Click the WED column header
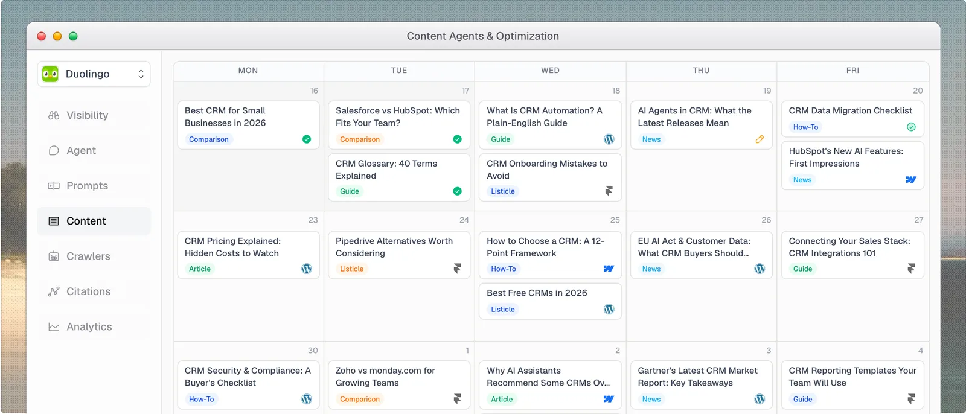Viewport: 966px width, 414px height. point(551,71)
